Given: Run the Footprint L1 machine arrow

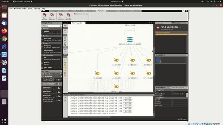Looking at the screenshot, I should pos(61,88).
